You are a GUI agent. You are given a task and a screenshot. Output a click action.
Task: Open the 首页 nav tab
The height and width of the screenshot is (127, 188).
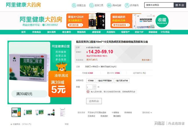click(x=23, y=32)
